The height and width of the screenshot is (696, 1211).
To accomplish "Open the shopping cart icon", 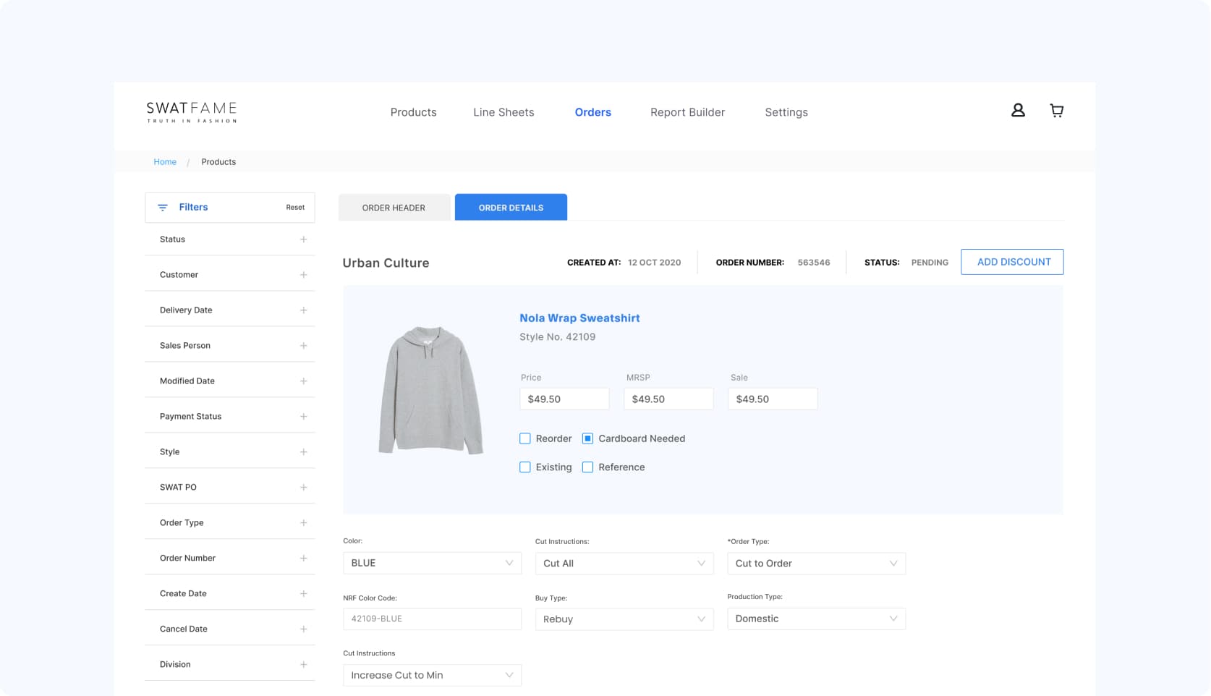I will (1057, 110).
